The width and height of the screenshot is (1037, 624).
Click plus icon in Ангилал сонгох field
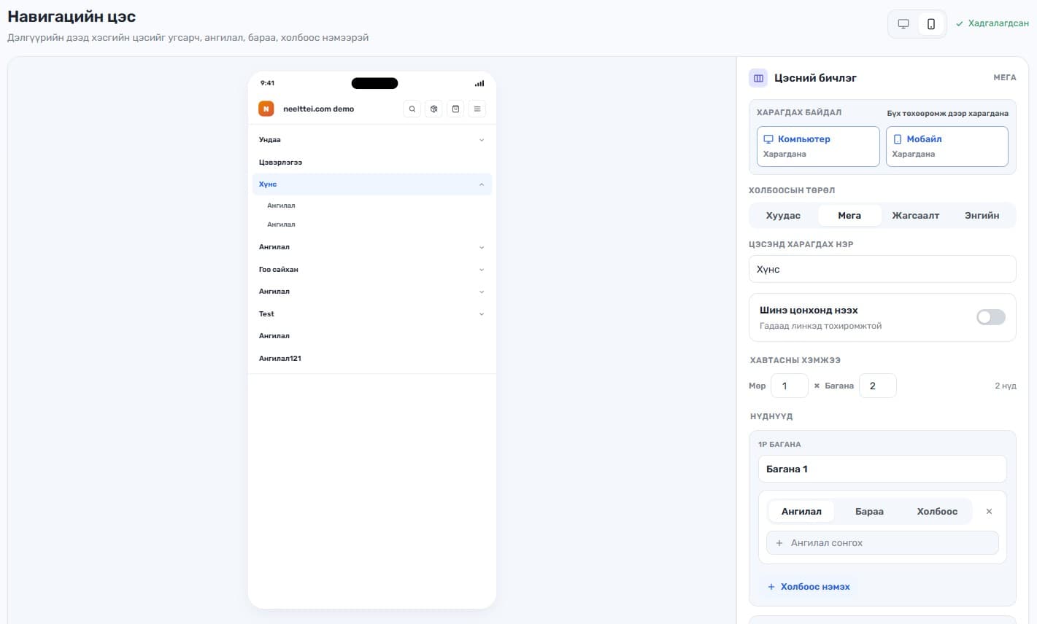[x=779, y=543]
